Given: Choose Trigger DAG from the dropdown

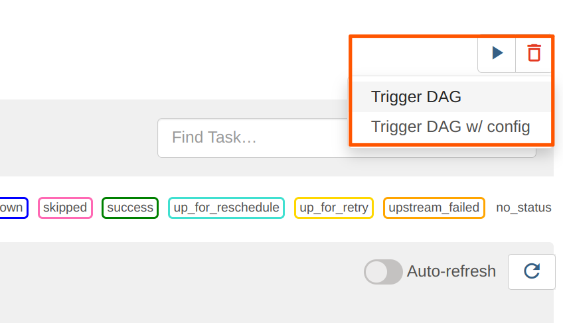Looking at the screenshot, I should (x=416, y=97).
